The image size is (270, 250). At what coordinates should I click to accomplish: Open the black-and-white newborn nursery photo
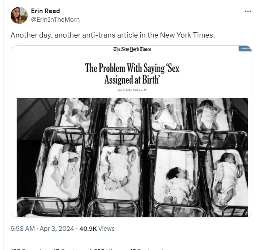tap(132, 157)
